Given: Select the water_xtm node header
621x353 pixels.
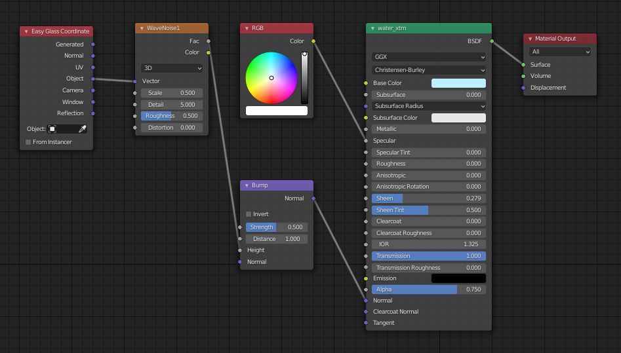Looking at the screenshot, I should pos(428,28).
